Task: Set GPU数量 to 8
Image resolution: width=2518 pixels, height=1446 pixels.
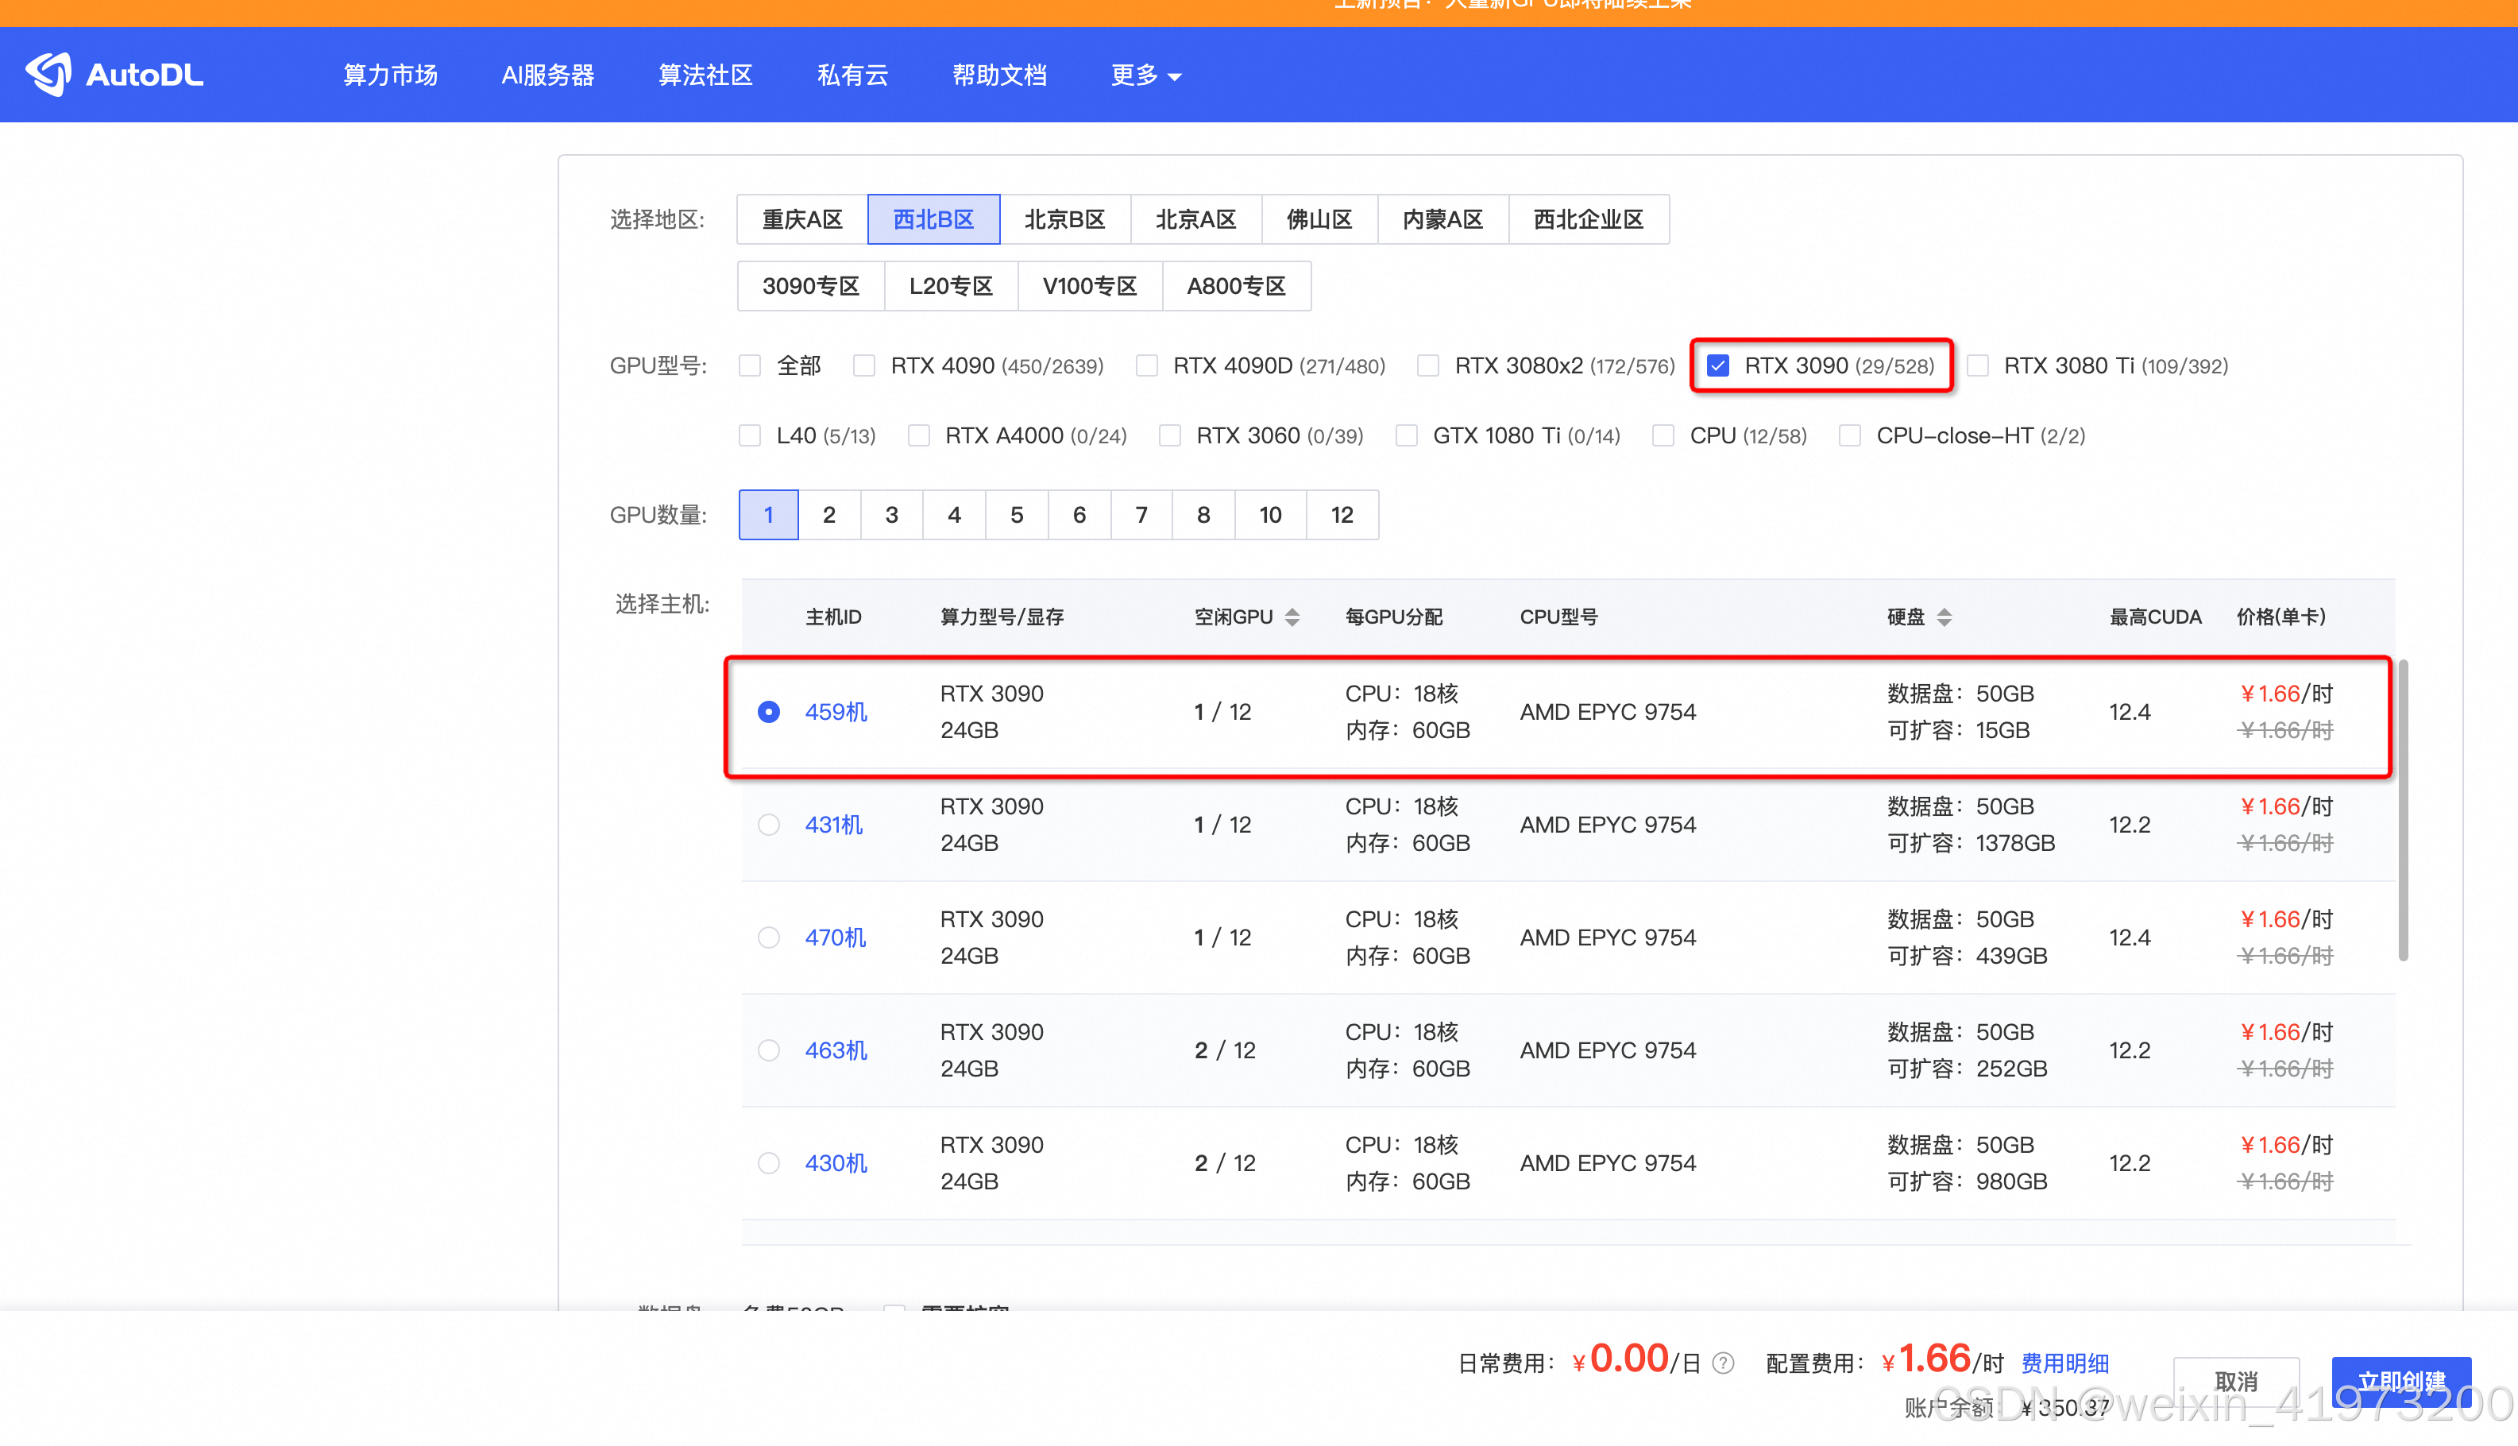Action: [x=1203, y=515]
